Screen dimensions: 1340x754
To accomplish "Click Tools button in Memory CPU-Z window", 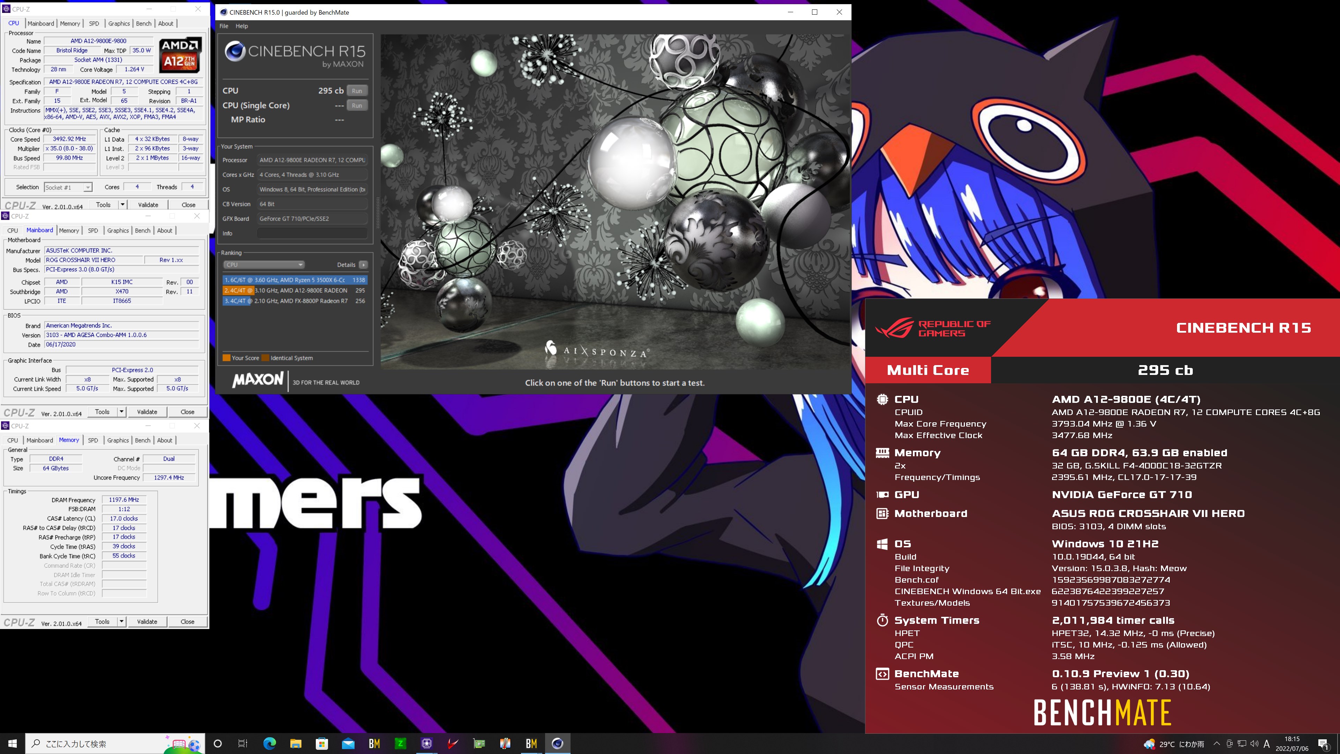I will point(103,621).
